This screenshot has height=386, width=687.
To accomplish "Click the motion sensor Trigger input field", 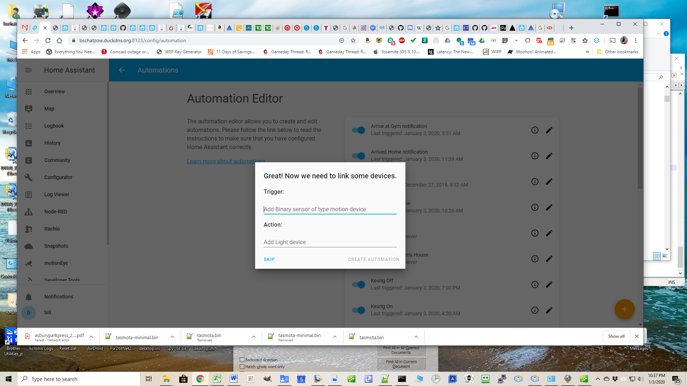I will tap(330, 209).
